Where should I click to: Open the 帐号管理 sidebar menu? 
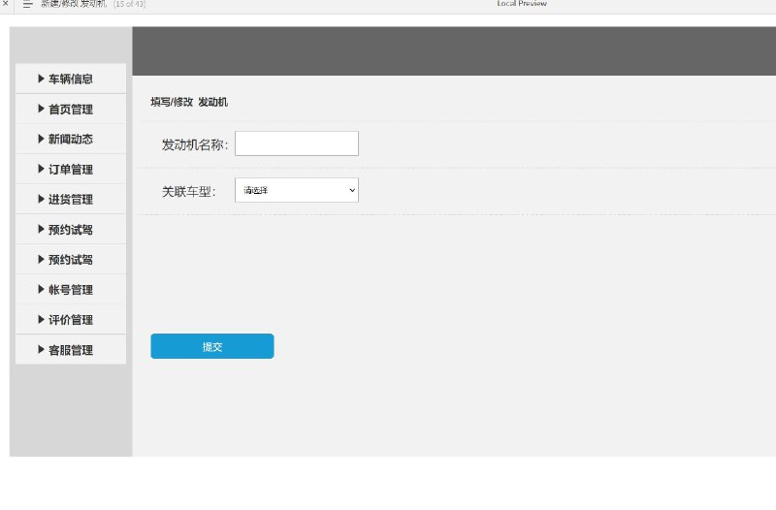(71, 289)
